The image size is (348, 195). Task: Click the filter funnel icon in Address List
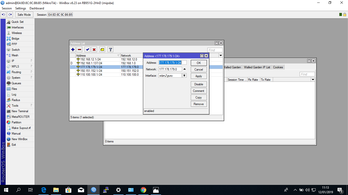coord(110,50)
